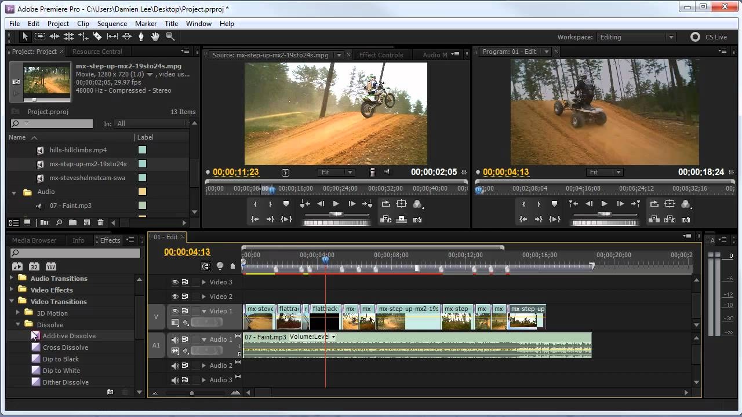Image resolution: width=742 pixels, height=417 pixels.
Task: Select hills-hillclimbs.mp4 in the Project panel
Action: (78, 150)
